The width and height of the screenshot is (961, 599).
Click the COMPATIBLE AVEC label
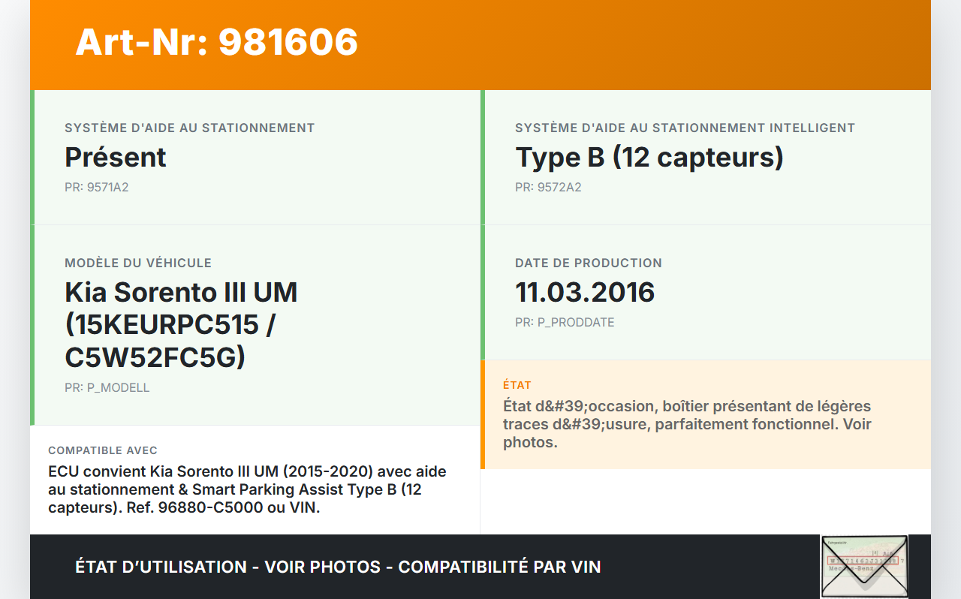103,450
